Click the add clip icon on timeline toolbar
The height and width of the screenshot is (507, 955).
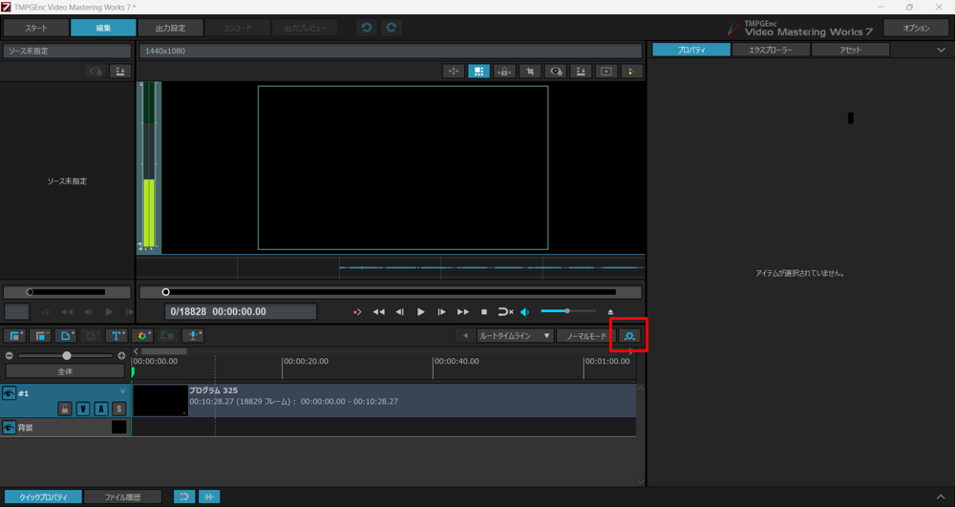14,335
